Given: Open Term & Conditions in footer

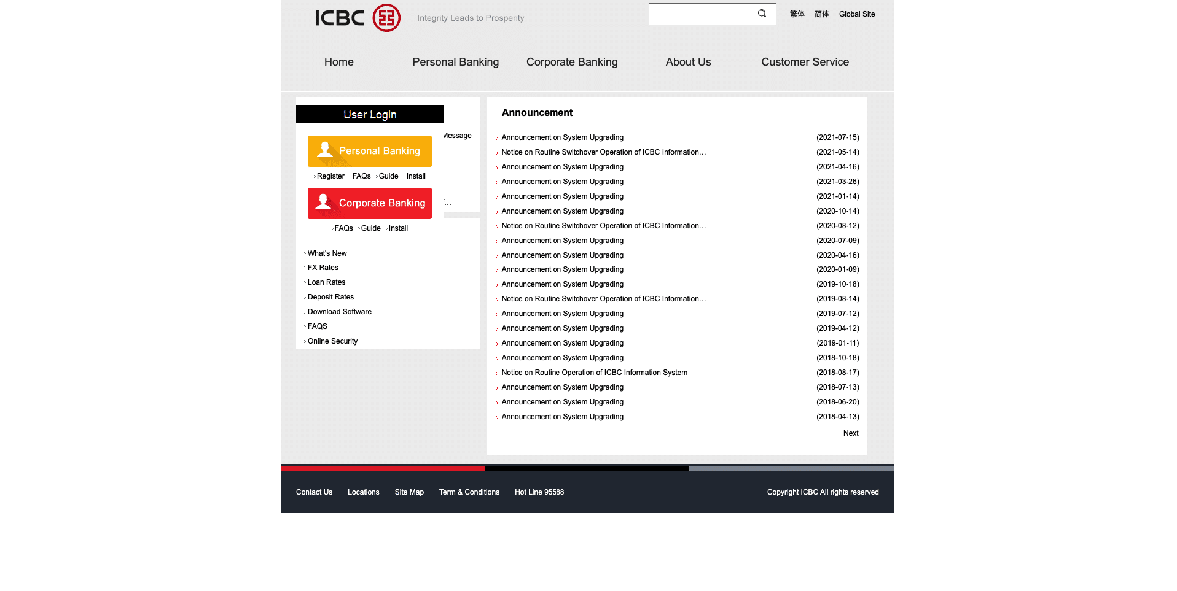Looking at the screenshot, I should (x=469, y=492).
